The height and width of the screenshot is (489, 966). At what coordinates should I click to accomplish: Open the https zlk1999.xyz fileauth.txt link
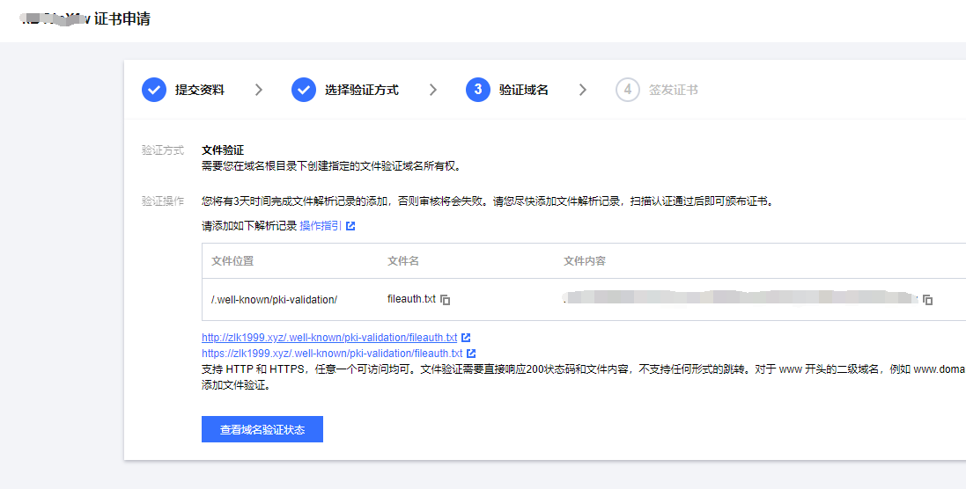(x=332, y=354)
